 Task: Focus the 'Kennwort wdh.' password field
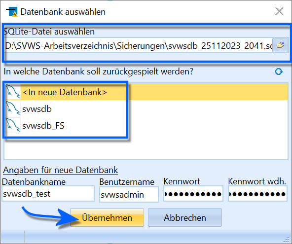point(257,194)
